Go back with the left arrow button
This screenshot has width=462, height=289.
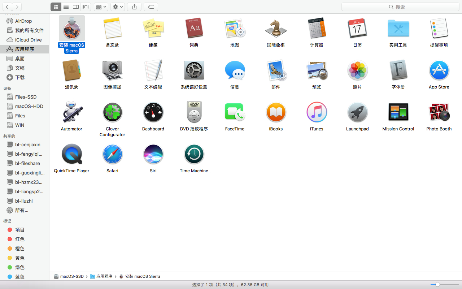(x=7, y=7)
